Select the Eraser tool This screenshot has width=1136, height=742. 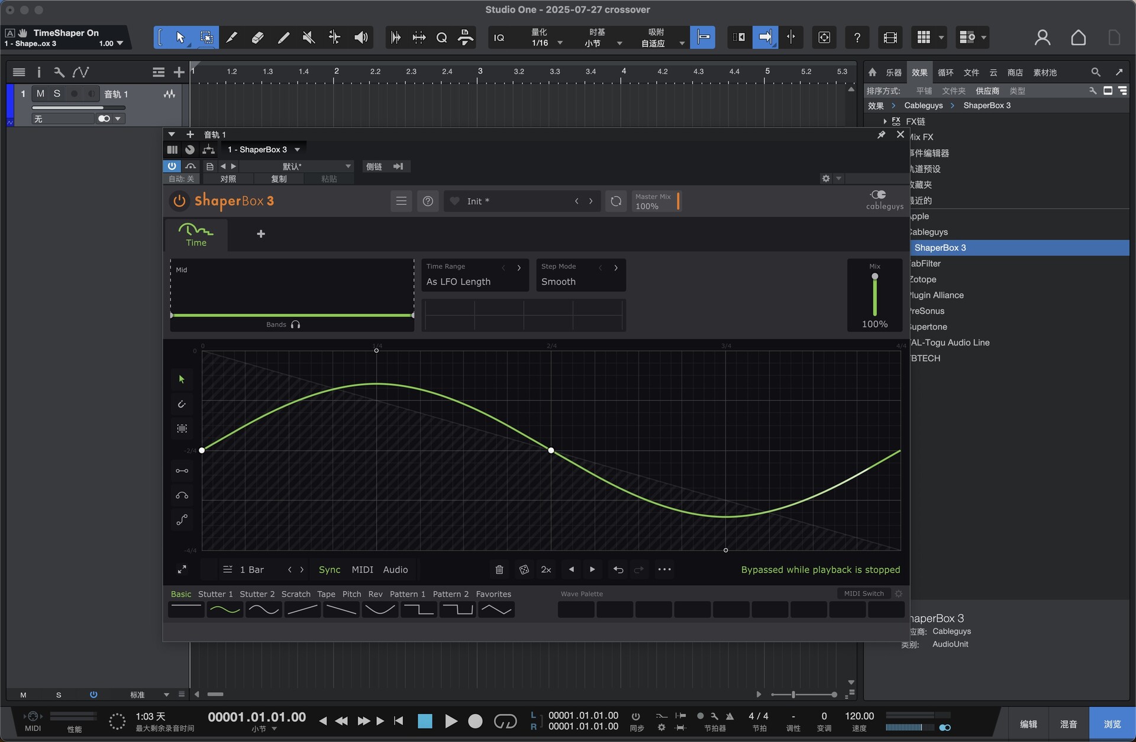[x=257, y=37]
